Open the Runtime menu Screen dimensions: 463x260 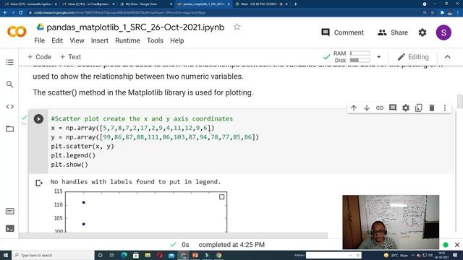click(x=127, y=40)
